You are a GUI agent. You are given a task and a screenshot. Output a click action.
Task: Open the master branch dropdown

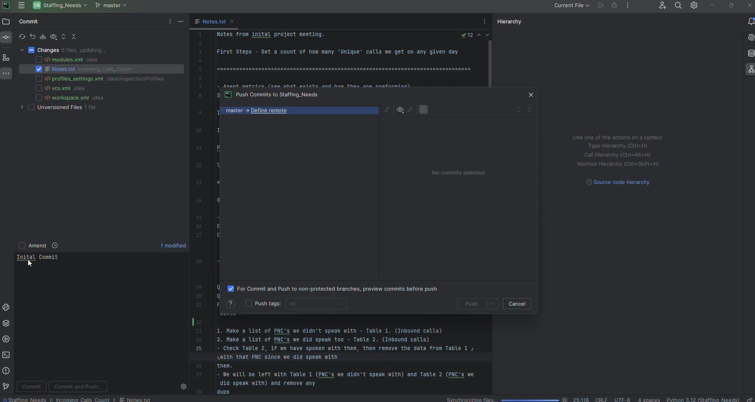click(x=111, y=6)
